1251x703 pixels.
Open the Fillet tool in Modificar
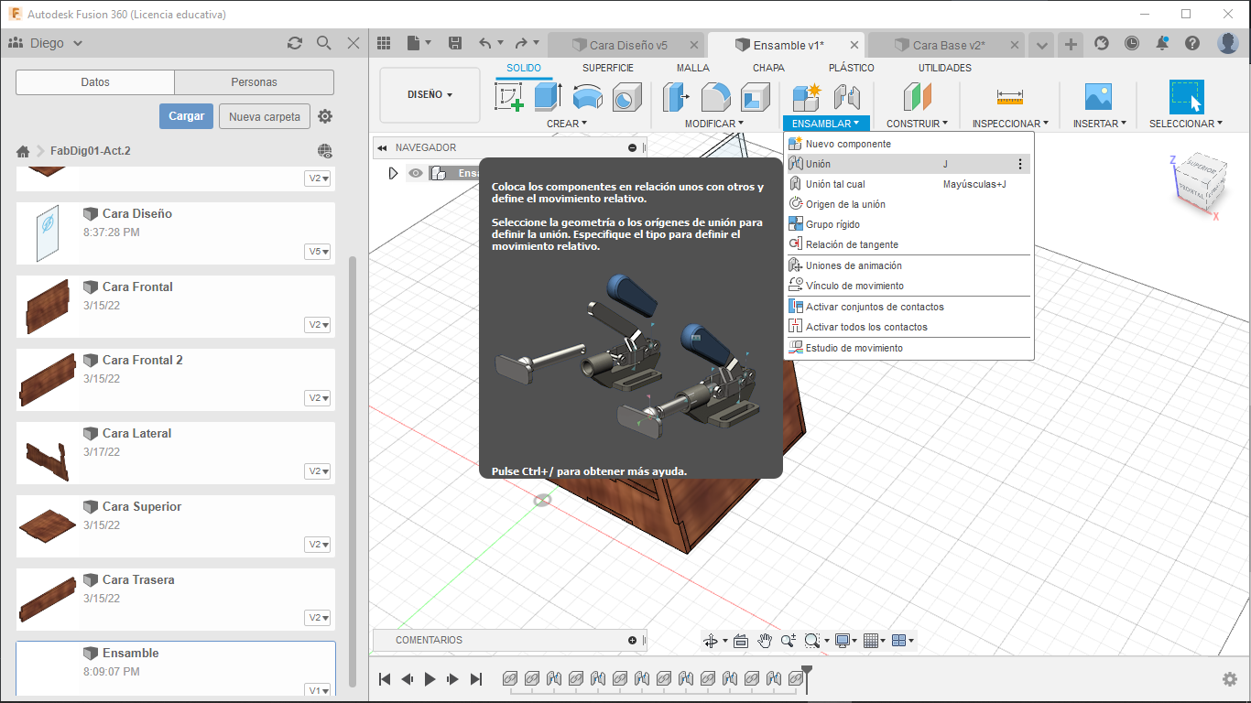715,96
